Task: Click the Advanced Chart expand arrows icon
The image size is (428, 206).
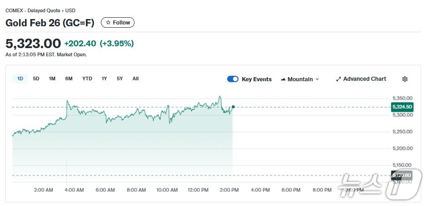Action: point(338,79)
